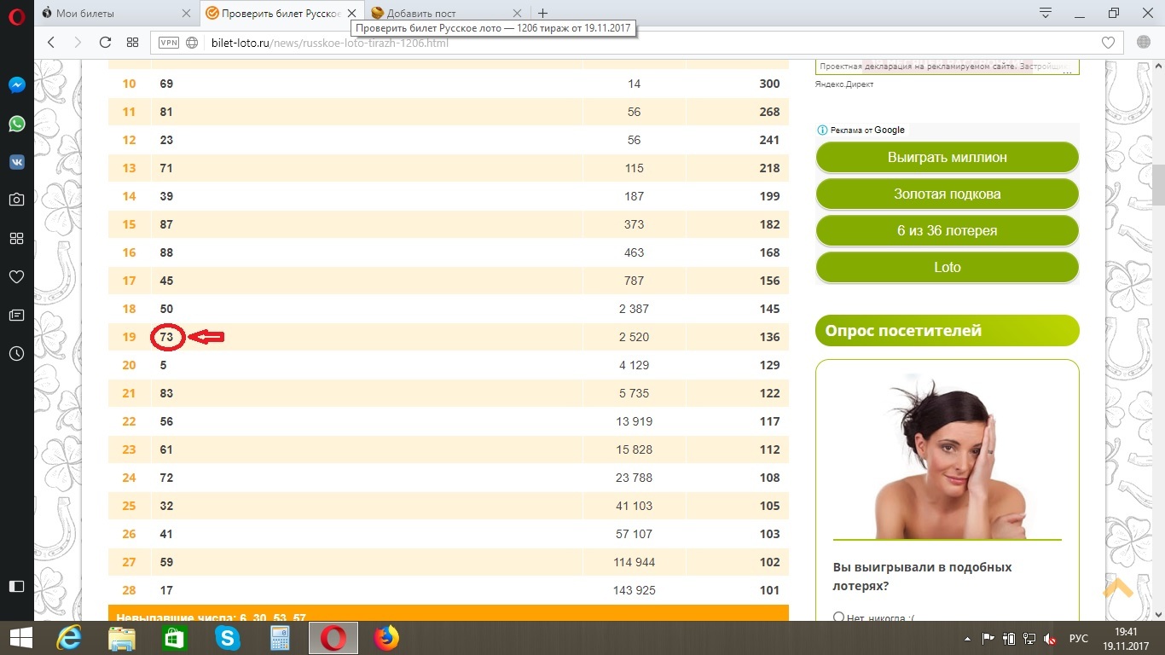Click the "Золотая подкова" green button
The width and height of the screenshot is (1165, 655).
coord(947,194)
